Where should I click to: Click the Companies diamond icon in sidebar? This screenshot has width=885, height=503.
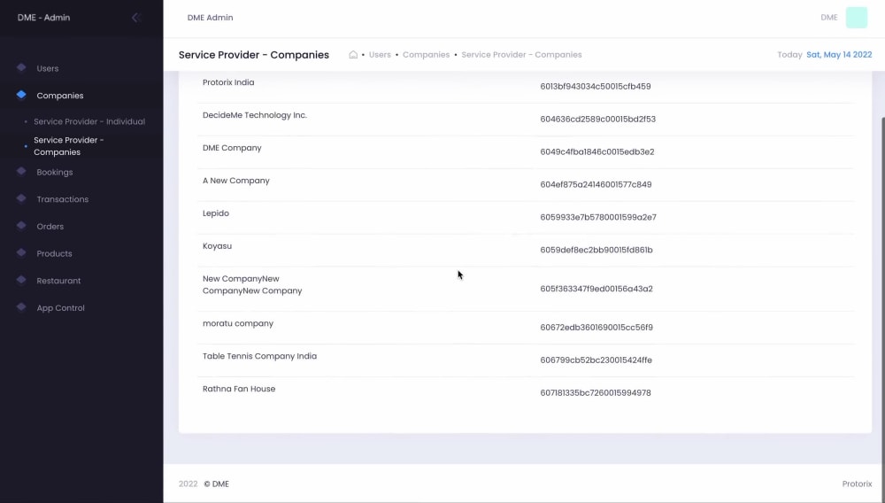[21, 95]
